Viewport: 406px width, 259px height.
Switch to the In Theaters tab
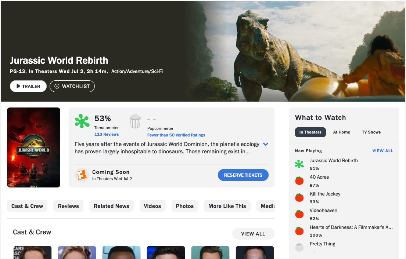coord(310,132)
